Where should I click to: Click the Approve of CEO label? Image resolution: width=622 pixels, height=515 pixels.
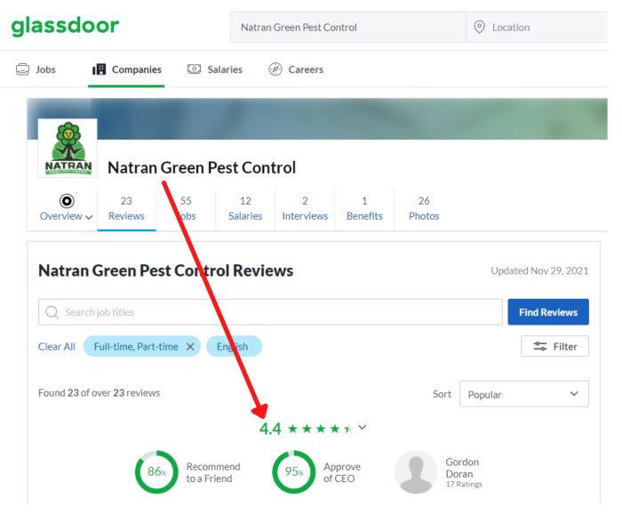click(342, 472)
